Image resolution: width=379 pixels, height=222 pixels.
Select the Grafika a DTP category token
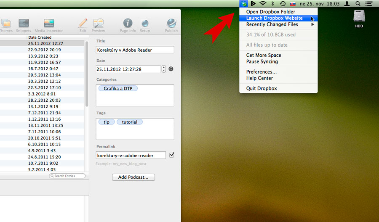coord(118,89)
